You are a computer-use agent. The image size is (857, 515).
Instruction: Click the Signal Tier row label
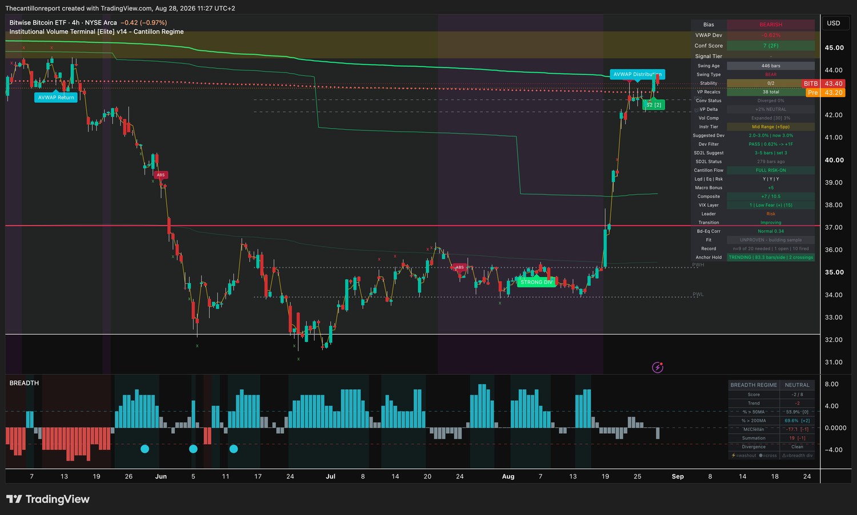[x=708, y=56]
